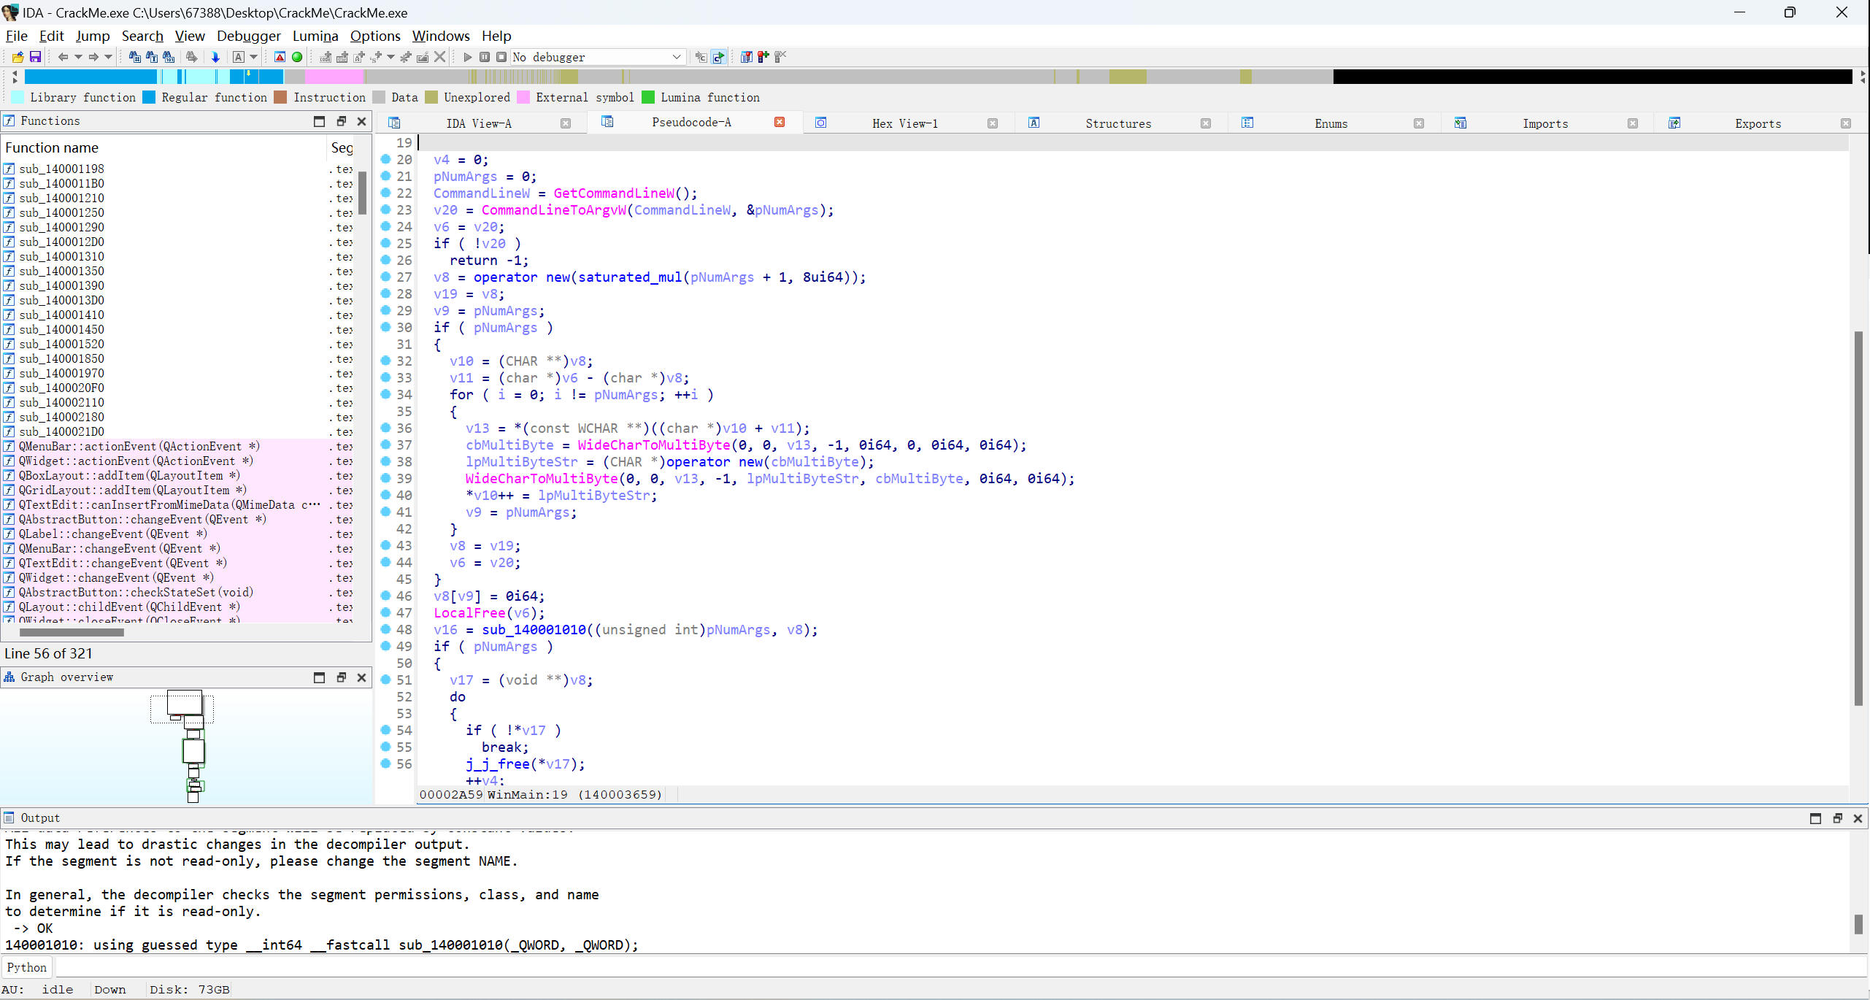Click the delete breakpoint toolbar icon
1870x1000 pixels.
pyautogui.click(x=780, y=57)
